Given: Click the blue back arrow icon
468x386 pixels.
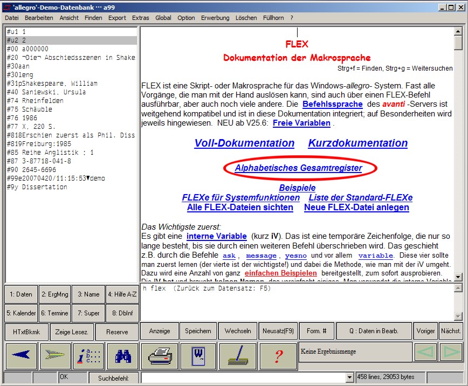Looking at the screenshot, I should coord(21,355).
